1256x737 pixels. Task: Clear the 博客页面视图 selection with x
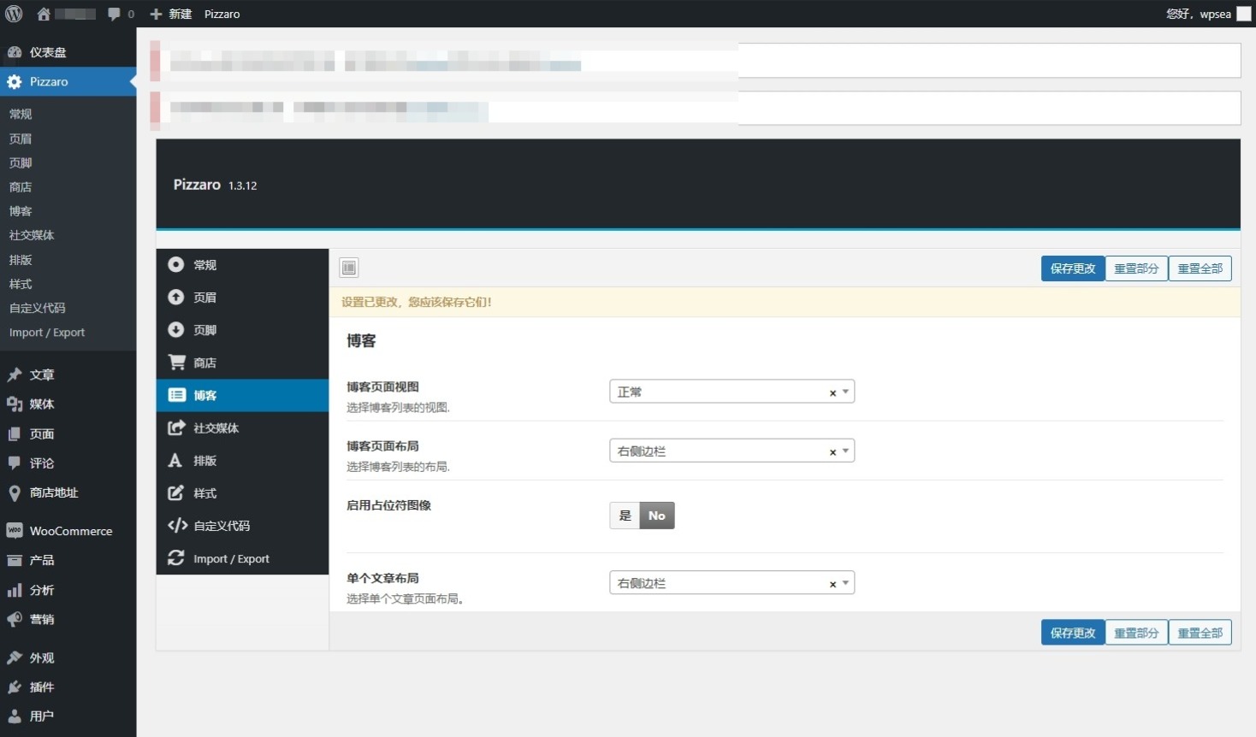tap(832, 392)
